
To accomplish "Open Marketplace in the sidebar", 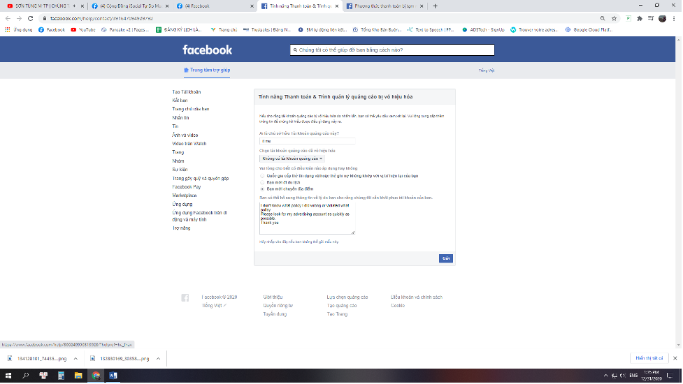I will pos(185,195).
